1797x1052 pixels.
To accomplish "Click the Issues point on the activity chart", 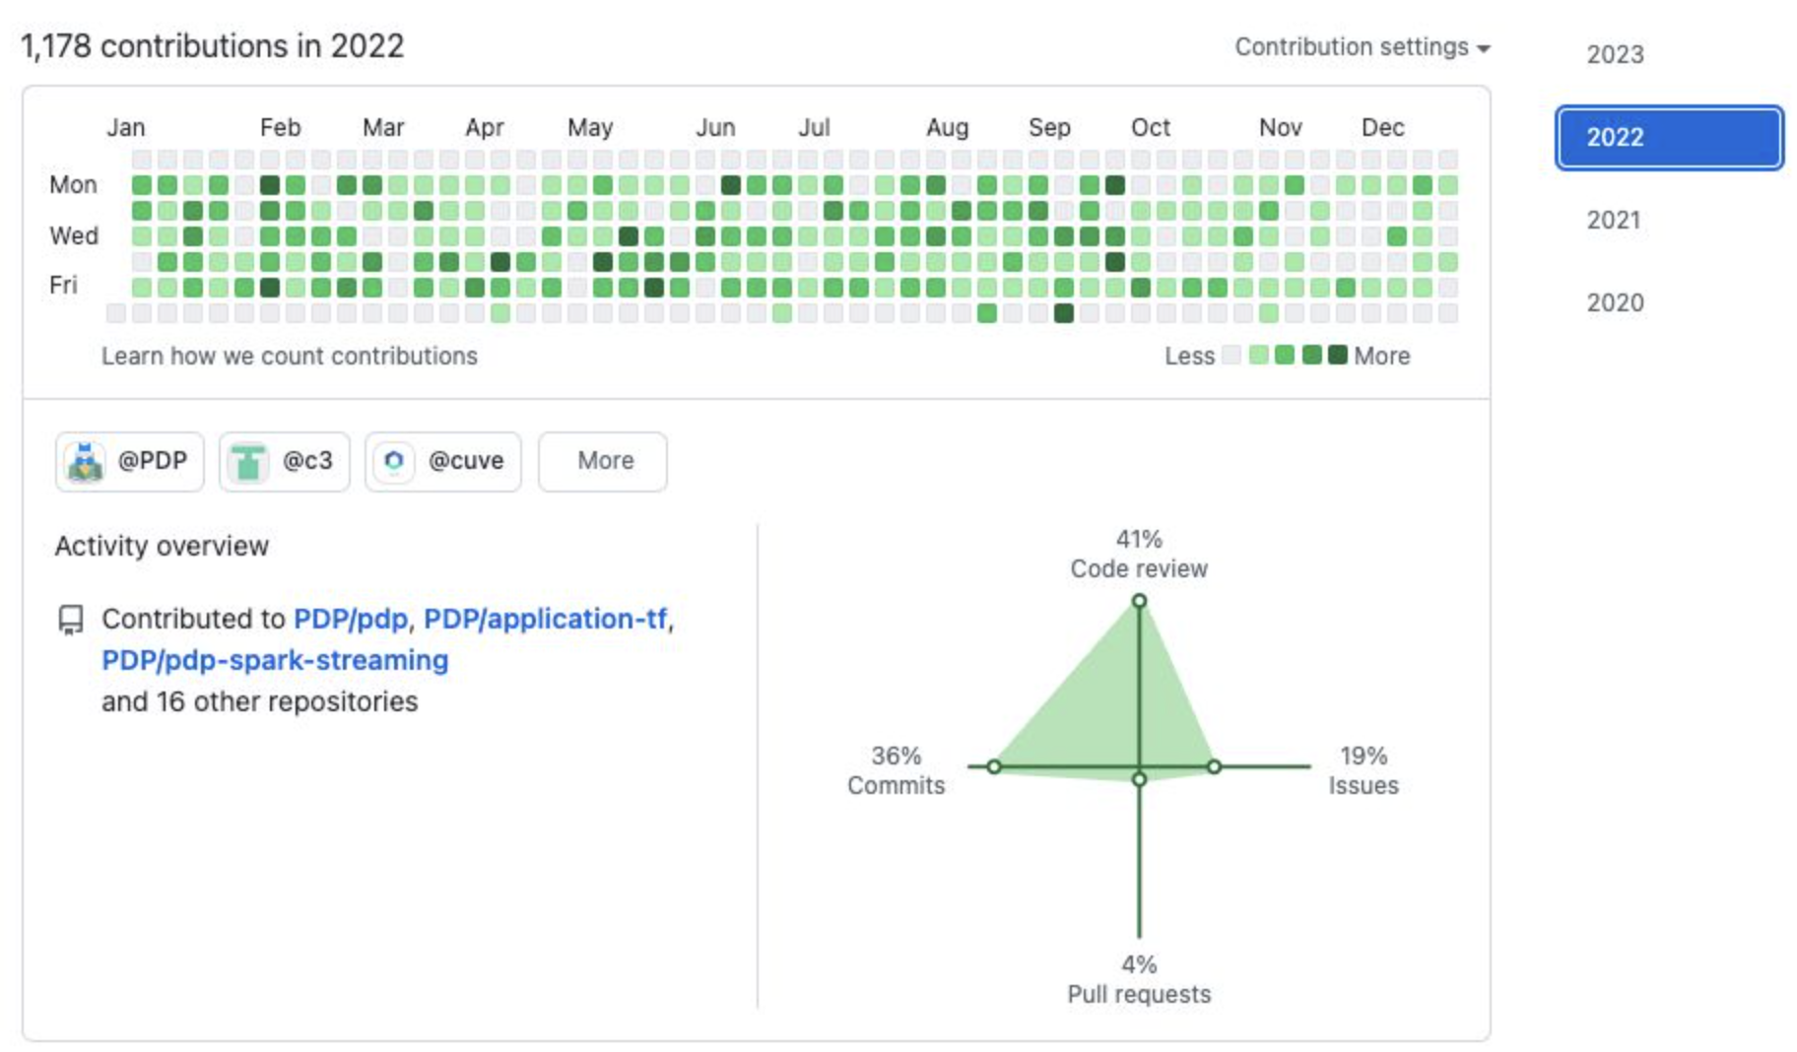I will click(1214, 766).
